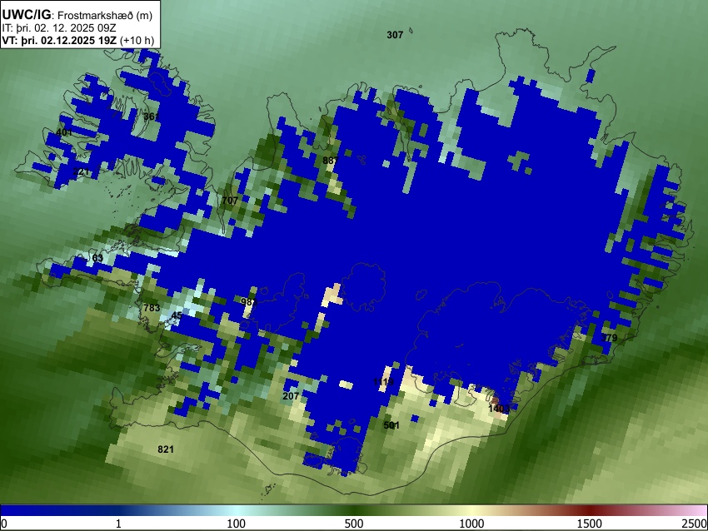Click the map value "361" in the Westfjords

tap(152, 117)
